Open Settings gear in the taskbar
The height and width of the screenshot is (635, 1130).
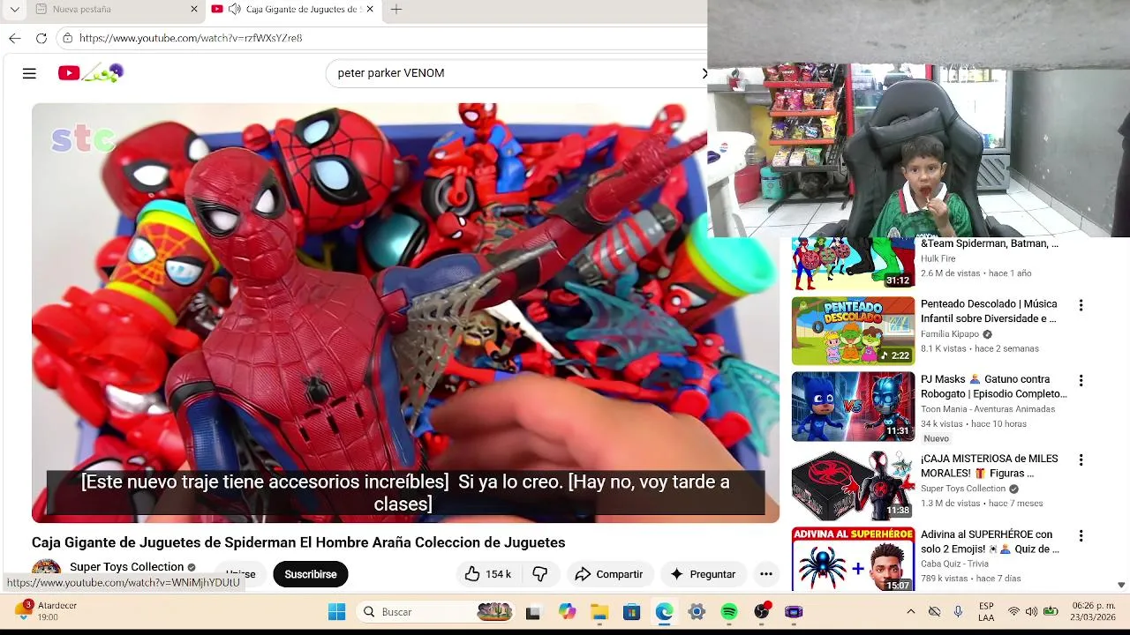tap(697, 612)
